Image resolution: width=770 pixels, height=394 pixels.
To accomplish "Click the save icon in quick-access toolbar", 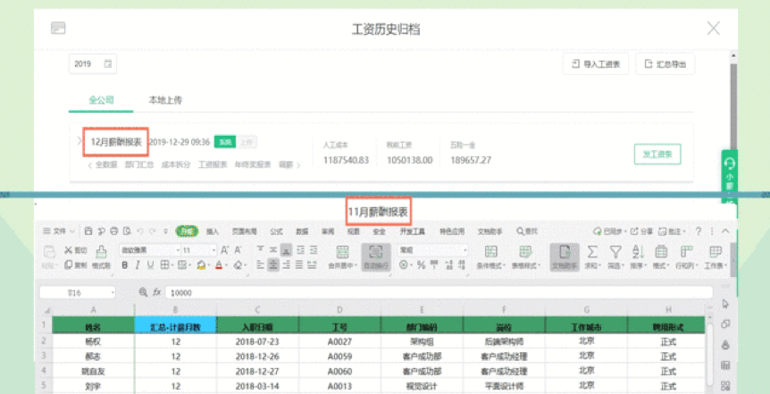I will coord(88,231).
